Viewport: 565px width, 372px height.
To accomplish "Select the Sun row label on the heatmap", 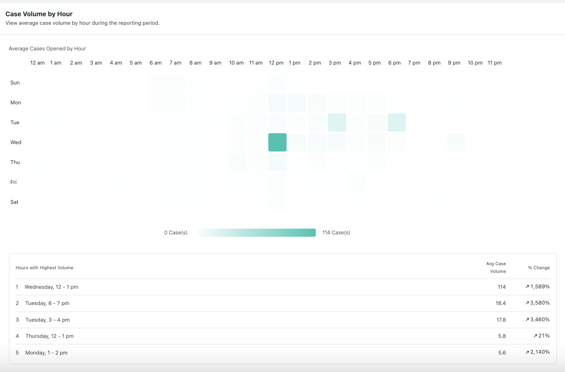I will tap(15, 82).
